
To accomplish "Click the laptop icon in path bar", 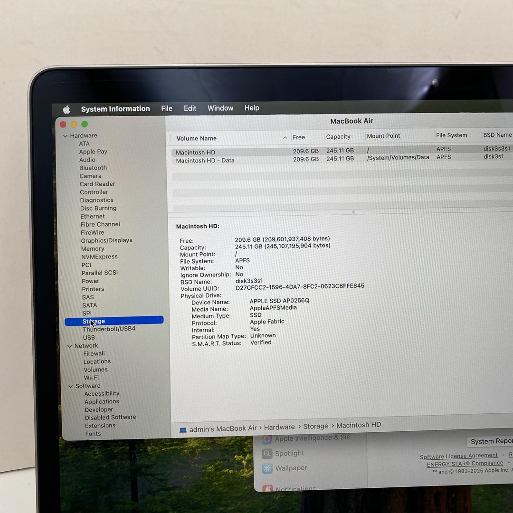I will click(x=183, y=430).
